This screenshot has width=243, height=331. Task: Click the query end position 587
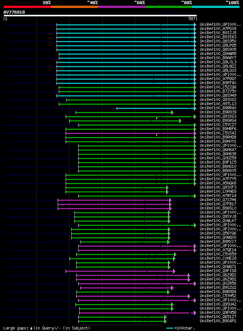click(192, 19)
